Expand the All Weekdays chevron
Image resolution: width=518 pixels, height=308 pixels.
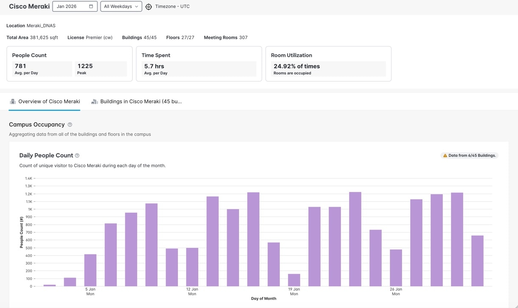pyautogui.click(x=136, y=6)
